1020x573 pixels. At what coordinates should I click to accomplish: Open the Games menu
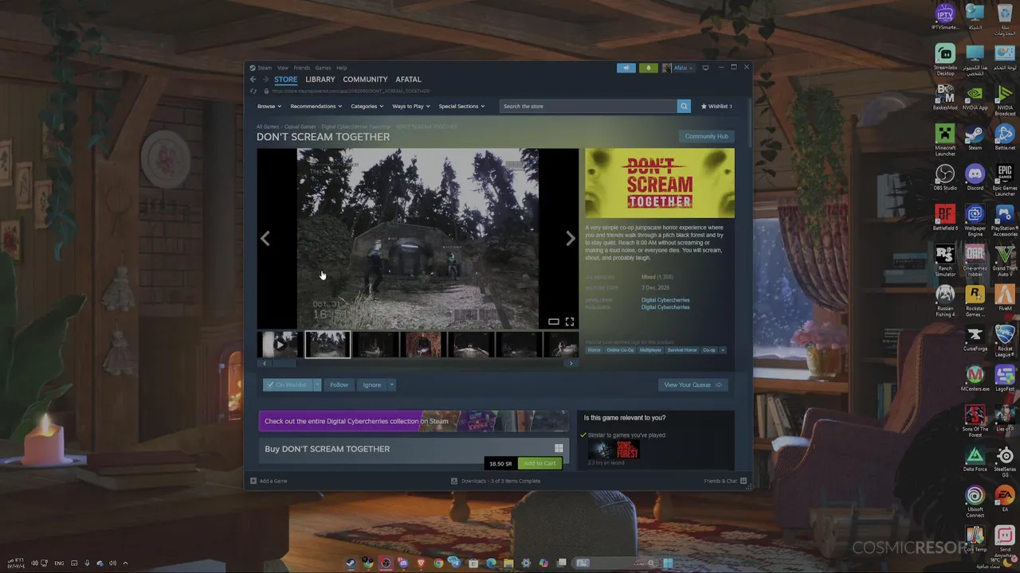click(x=323, y=68)
